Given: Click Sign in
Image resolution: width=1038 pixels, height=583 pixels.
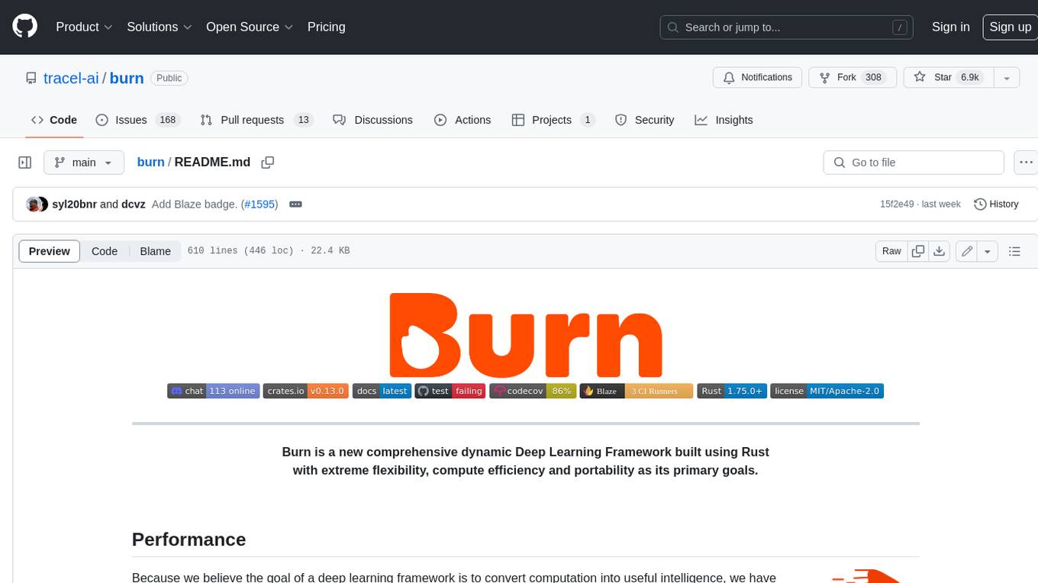Looking at the screenshot, I should tap(950, 27).
